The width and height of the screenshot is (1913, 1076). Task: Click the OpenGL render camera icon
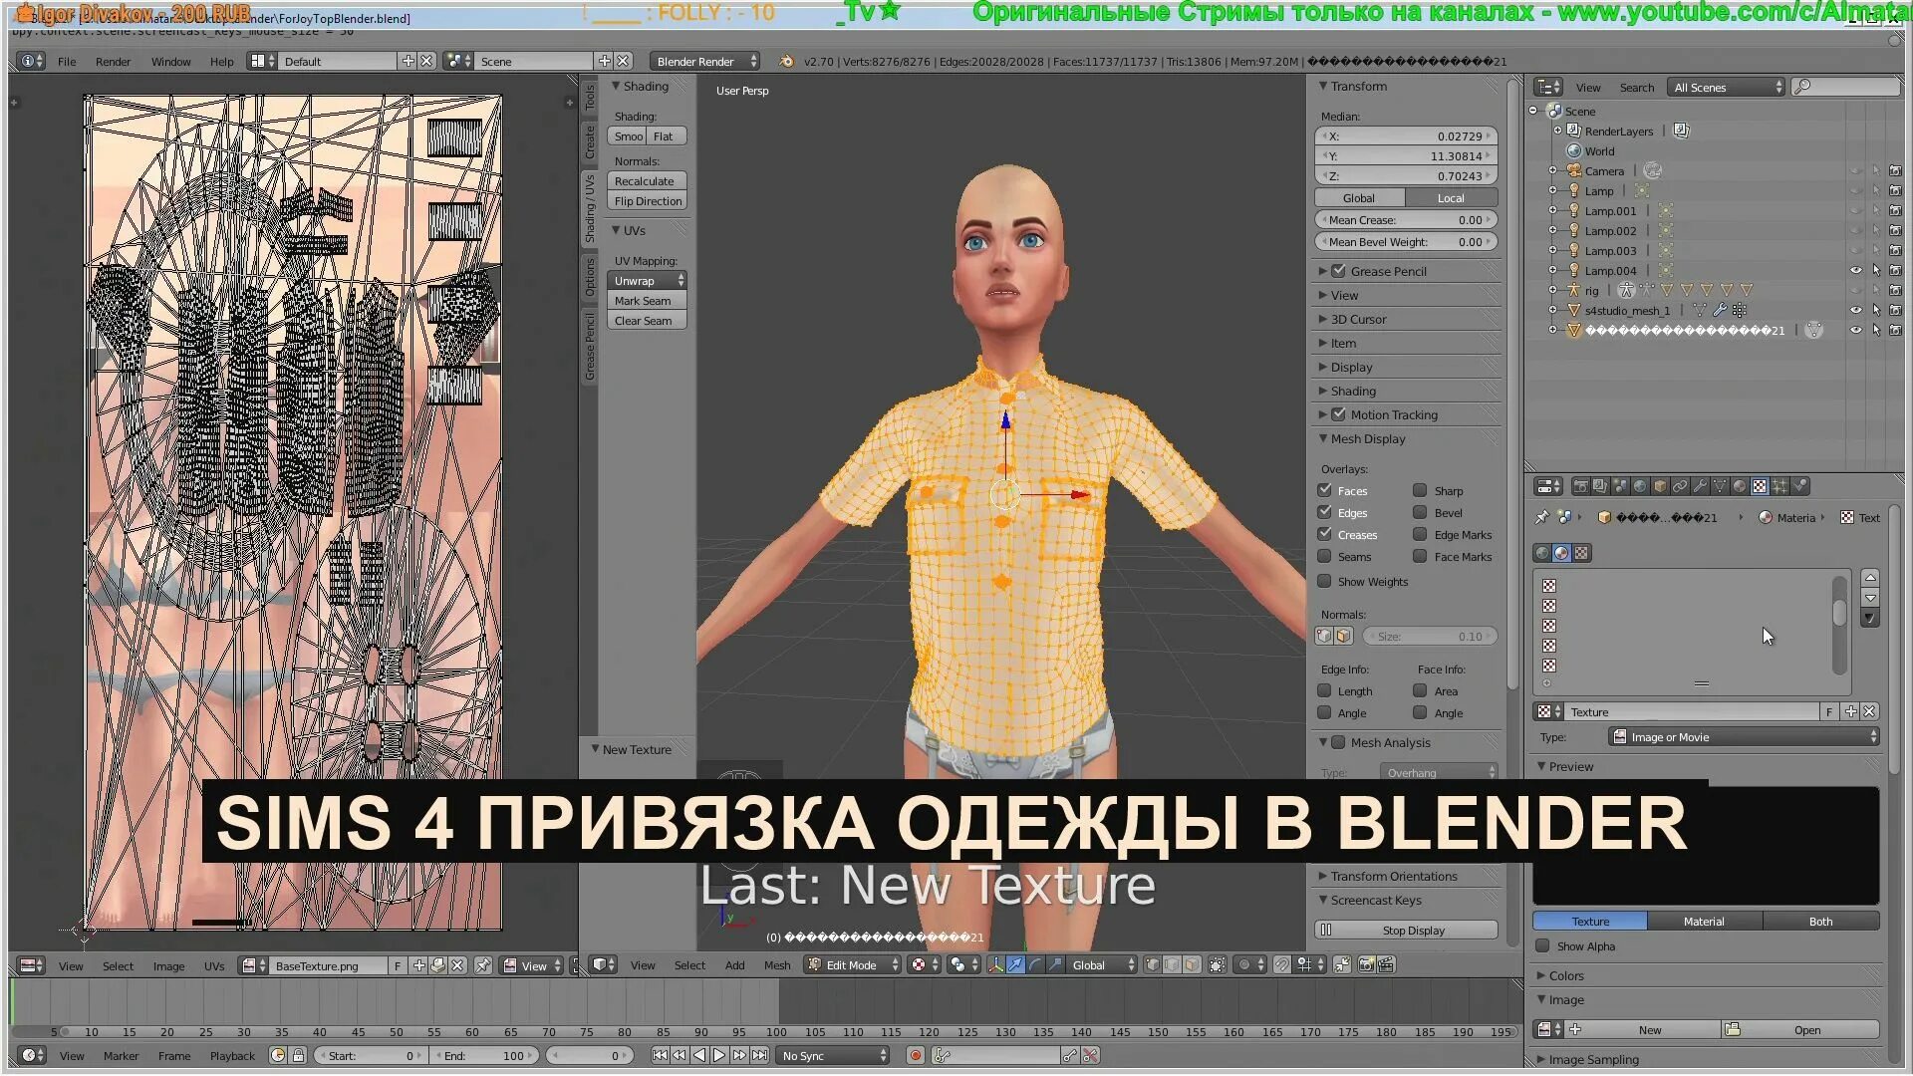coord(1365,964)
